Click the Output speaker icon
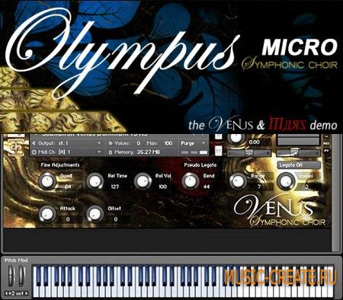Image resolution: width=343 pixels, height=300 pixels. point(34,143)
